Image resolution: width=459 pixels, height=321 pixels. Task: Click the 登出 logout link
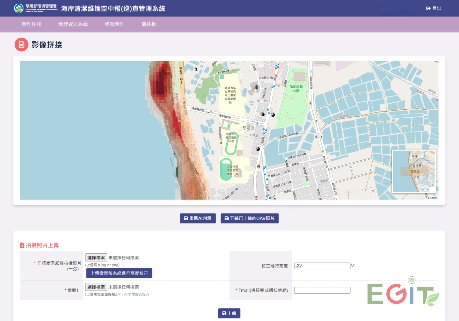point(433,8)
